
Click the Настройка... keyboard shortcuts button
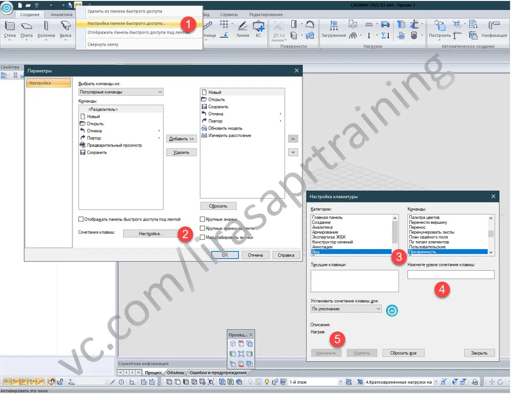tap(151, 233)
